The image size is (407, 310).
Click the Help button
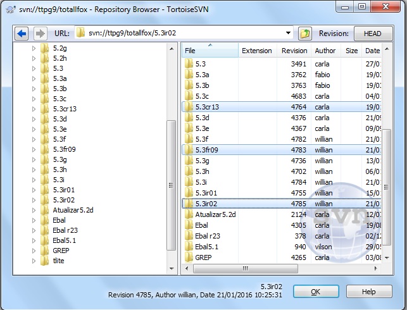(369, 292)
